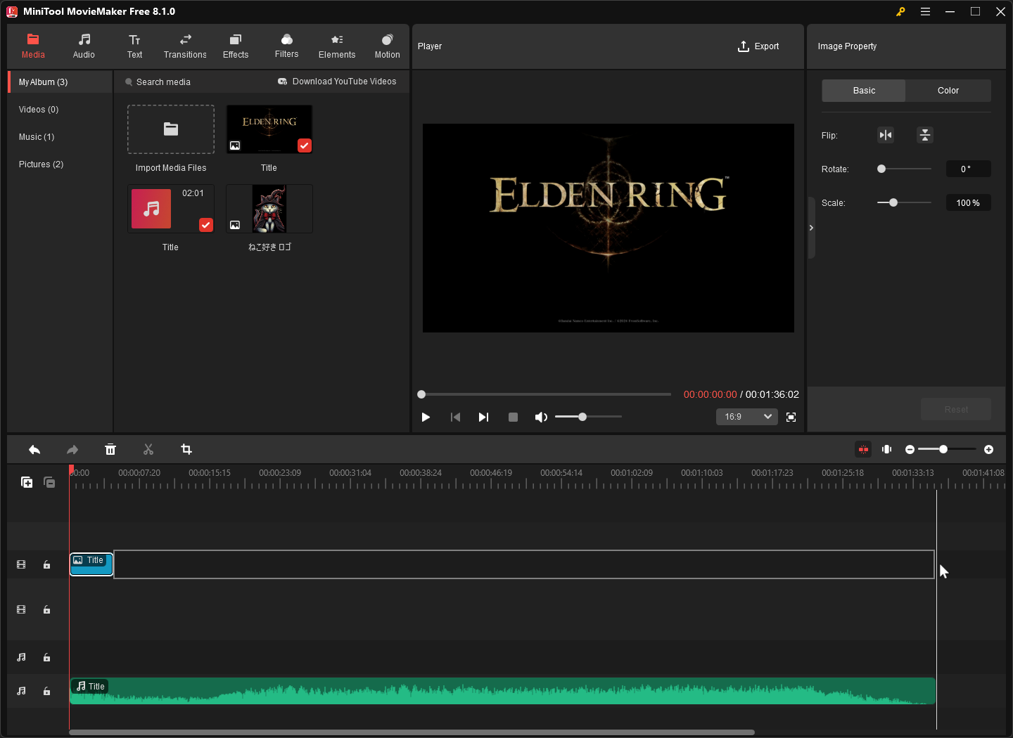Delete selected clip with trash icon

tap(110, 450)
